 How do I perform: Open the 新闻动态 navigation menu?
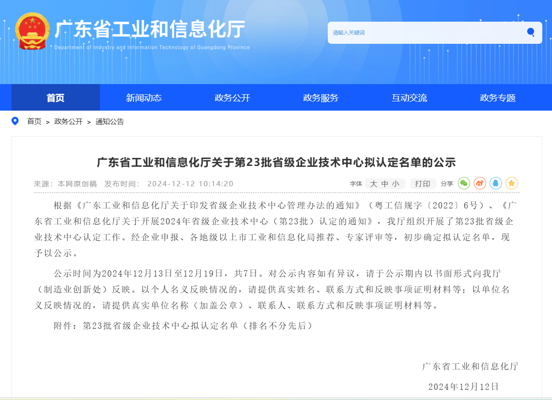tap(143, 98)
